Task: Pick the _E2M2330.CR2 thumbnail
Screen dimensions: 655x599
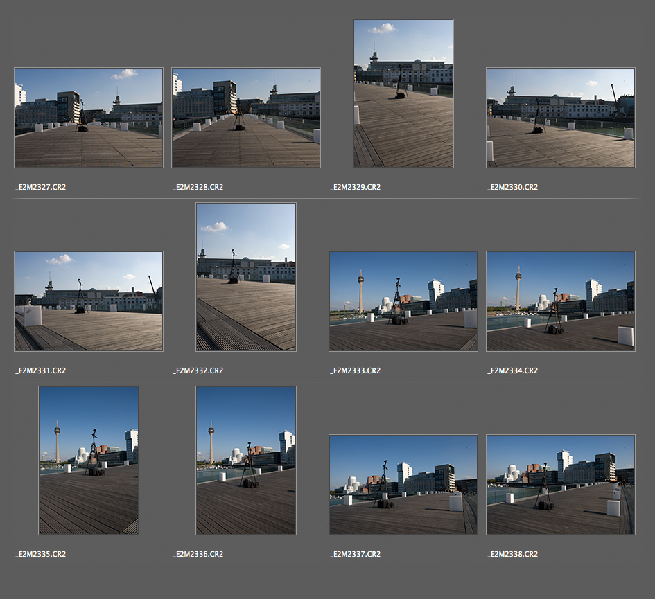Action: pos(561,118)
